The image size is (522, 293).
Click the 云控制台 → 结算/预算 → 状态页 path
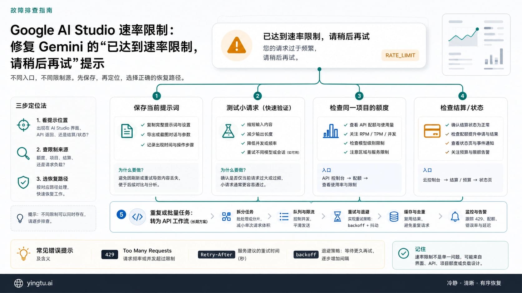tap(457, 180)
